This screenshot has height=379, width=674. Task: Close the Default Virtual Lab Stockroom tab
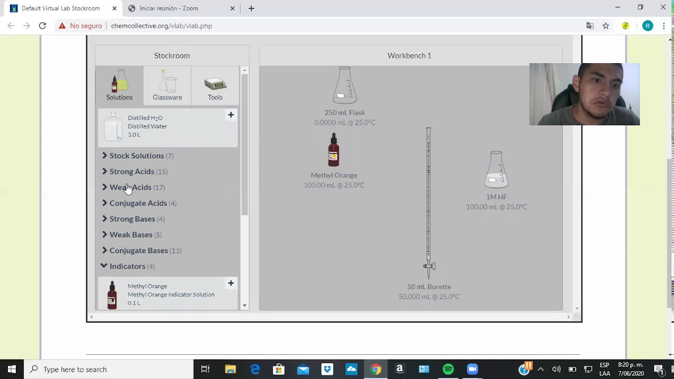click(114, 8)
